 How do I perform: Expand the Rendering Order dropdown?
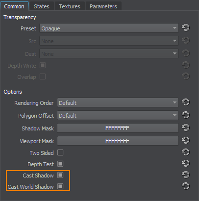point(118,102)
